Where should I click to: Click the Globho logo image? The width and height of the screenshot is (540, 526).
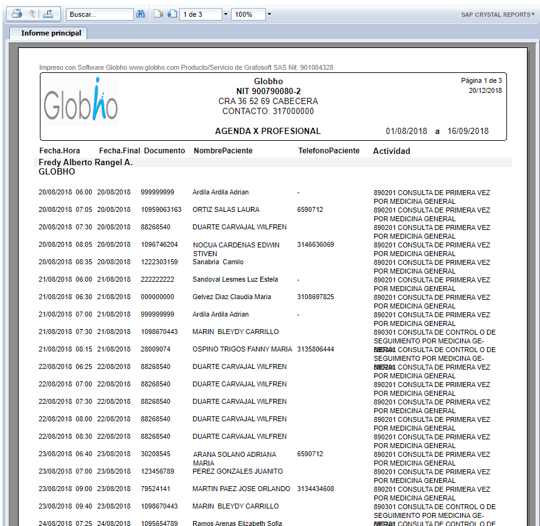pos(81,102)
